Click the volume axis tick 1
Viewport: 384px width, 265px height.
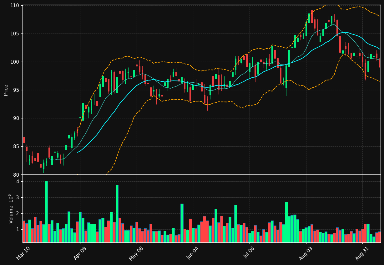click(18, 230)
